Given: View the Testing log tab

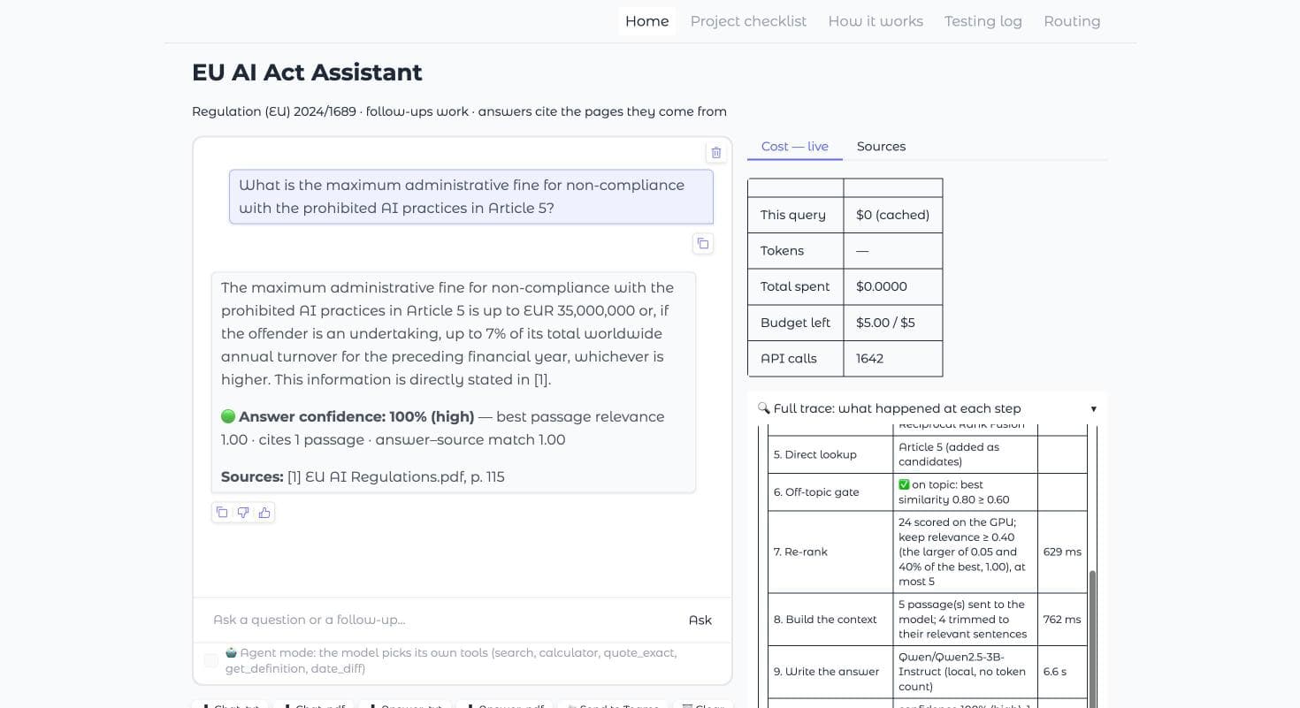Looking at the screenshot, I should pyautogui.click(x=983, y=21).
